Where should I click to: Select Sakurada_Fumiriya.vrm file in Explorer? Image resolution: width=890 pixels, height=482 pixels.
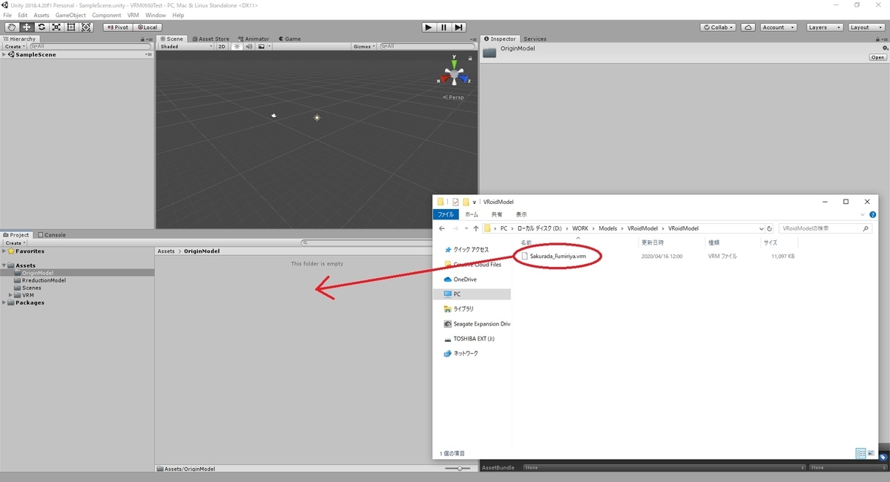(x=558, y=256)
